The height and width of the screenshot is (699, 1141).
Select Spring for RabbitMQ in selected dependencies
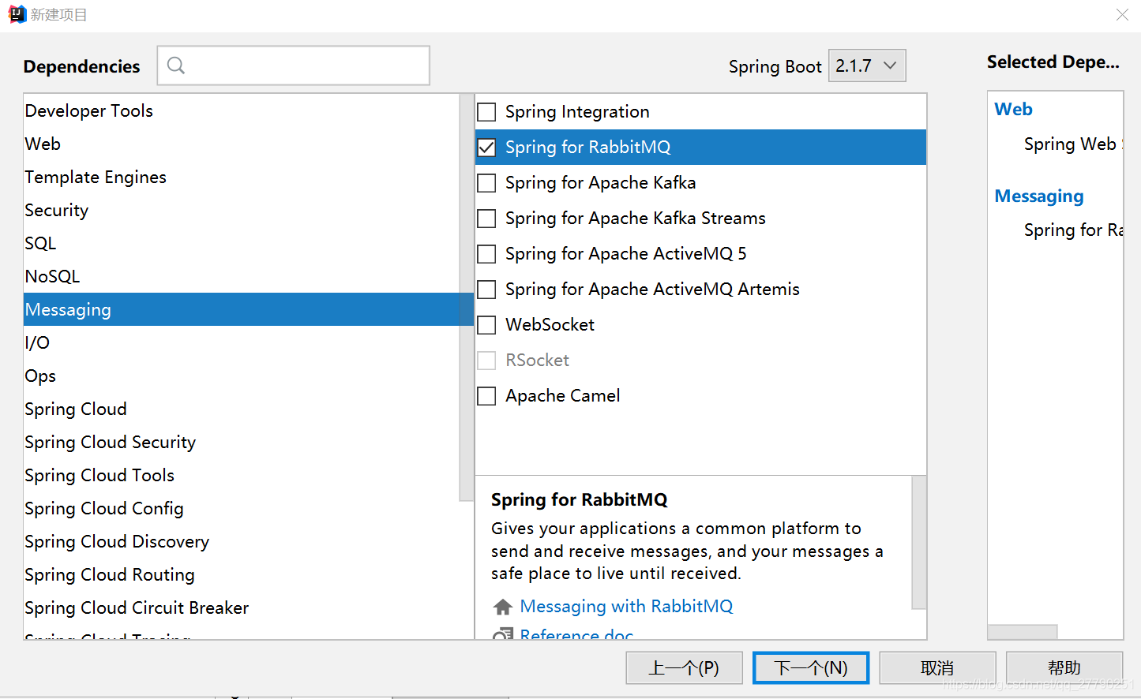coord(1073,230)
